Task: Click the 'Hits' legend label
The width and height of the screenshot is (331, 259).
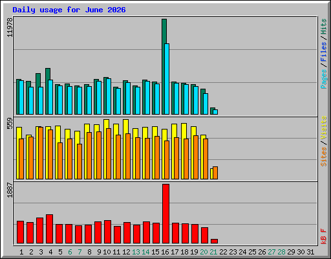Action: pos(324,27)
